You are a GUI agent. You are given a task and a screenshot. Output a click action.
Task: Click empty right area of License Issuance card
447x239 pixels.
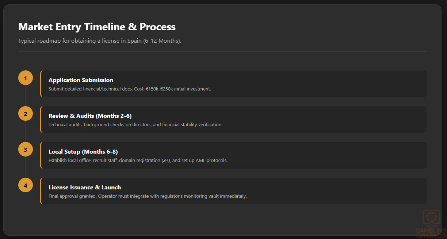(x=347, y=191)
